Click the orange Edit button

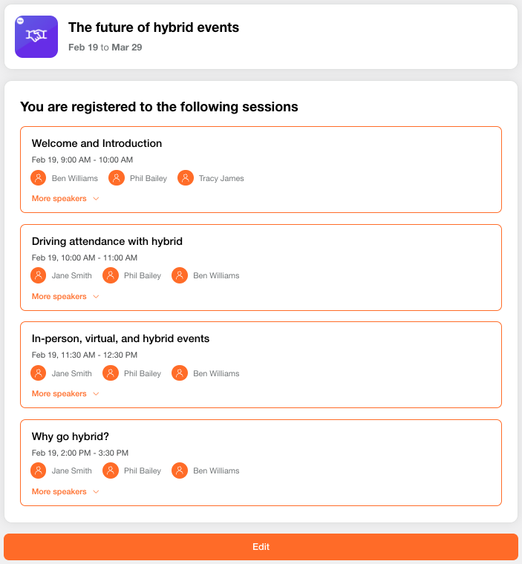click(261, 547)
